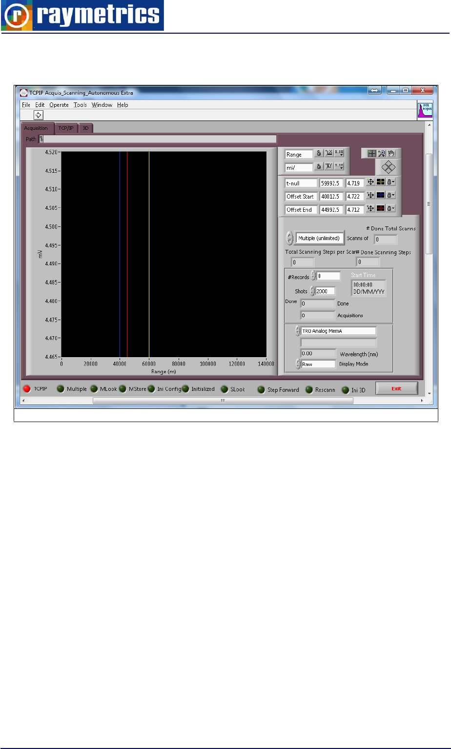
Task: Select the hand panning tool
Action: coord(391,153)
